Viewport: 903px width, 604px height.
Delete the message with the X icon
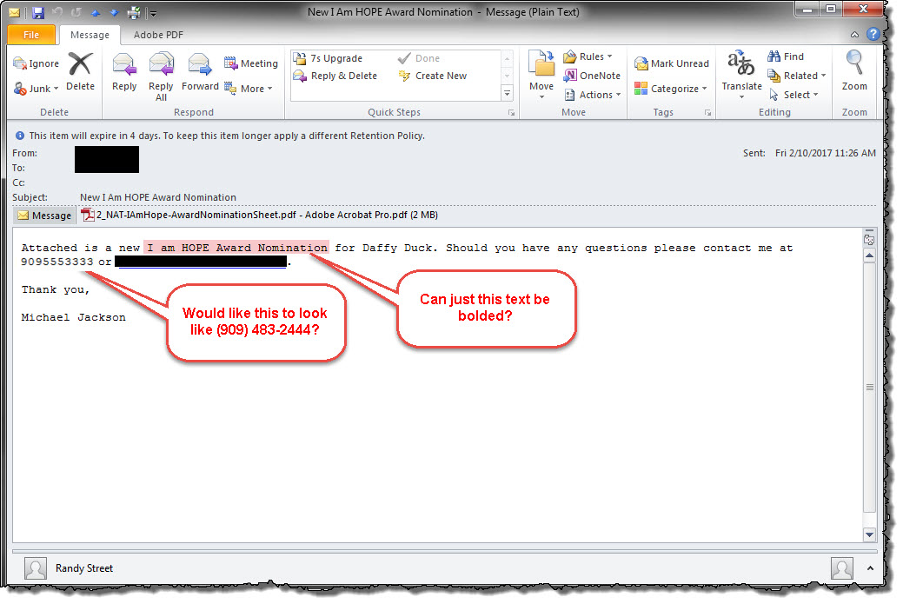click(x=80, y=71)
